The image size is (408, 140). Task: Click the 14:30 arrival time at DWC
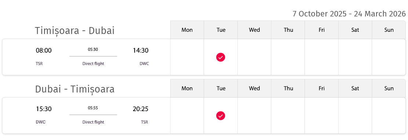[141, 50]
